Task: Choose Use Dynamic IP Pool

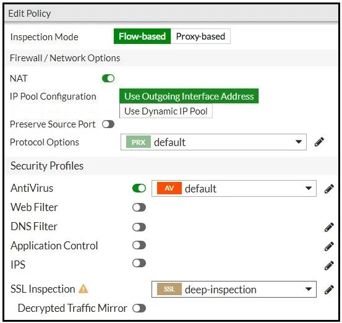Action: point(166,111)
